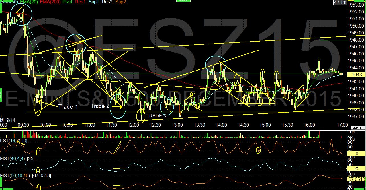Screen dimensions: 366x190
Task: Select the Trade 1 text annotation
Action: point(68,107)
